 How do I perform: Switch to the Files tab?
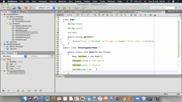click(x=14, y=12)
